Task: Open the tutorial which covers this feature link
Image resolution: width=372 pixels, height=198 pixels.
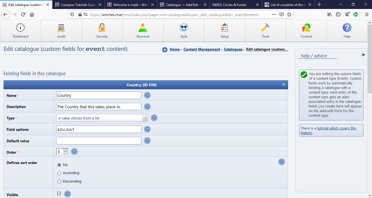Action: click(x=336, y=128)
